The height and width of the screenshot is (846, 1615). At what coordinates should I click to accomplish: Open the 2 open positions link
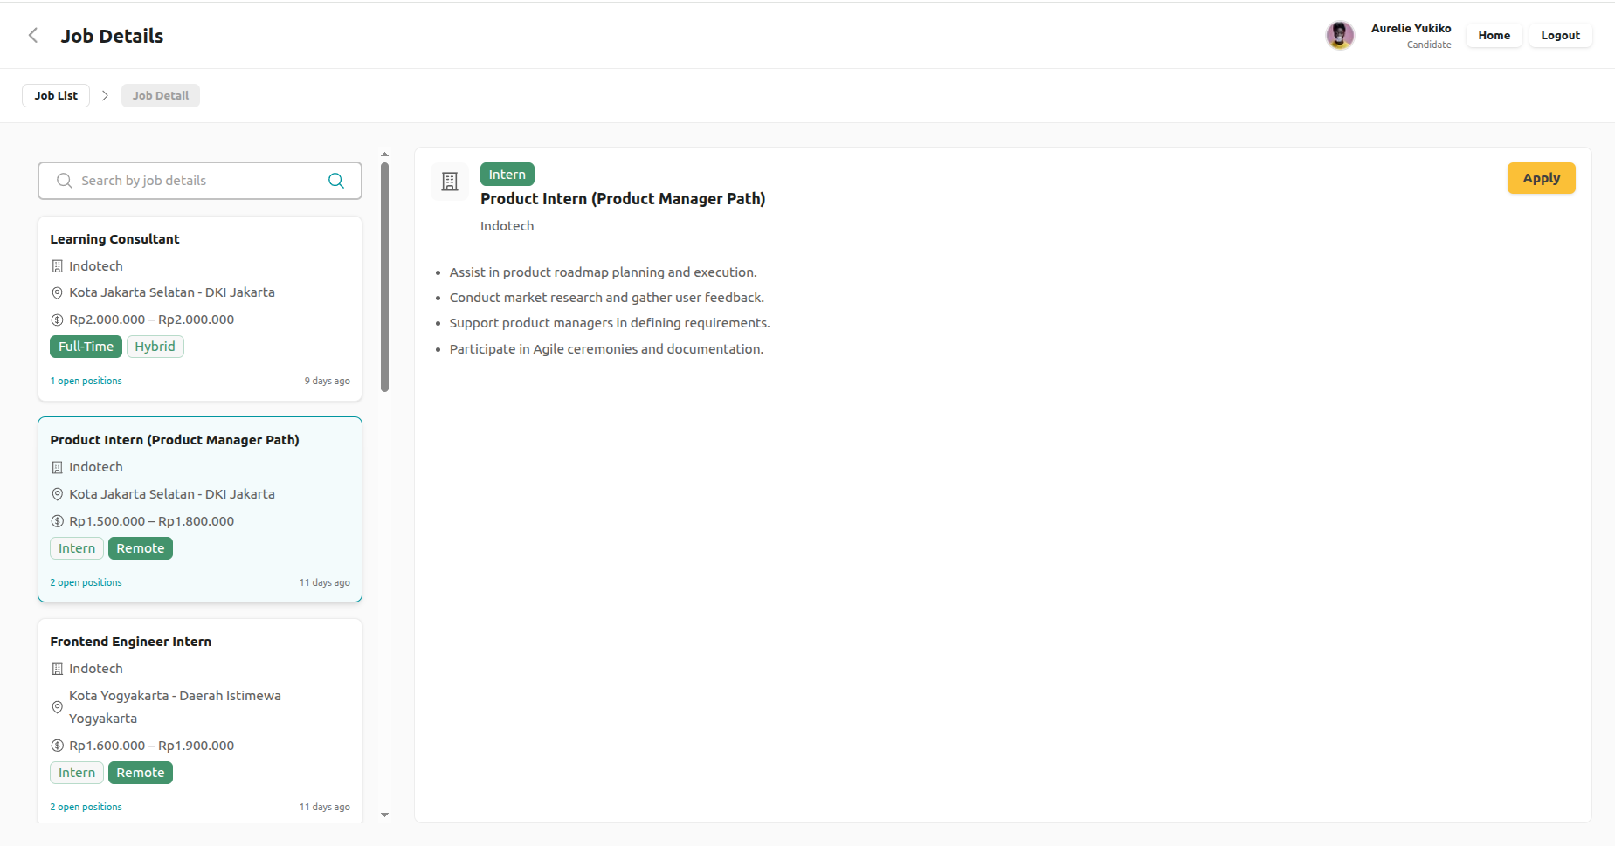[x=86, y=581]
